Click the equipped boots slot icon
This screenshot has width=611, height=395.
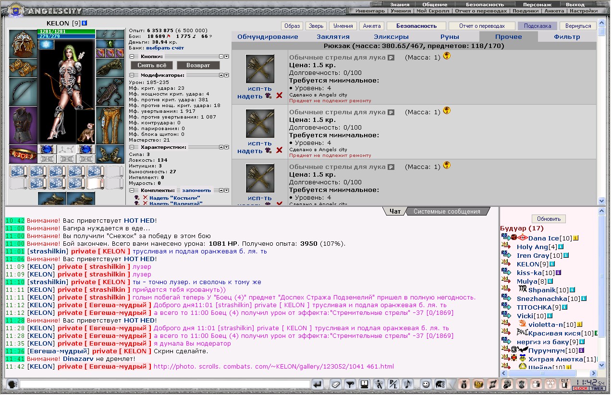[110, 154]
